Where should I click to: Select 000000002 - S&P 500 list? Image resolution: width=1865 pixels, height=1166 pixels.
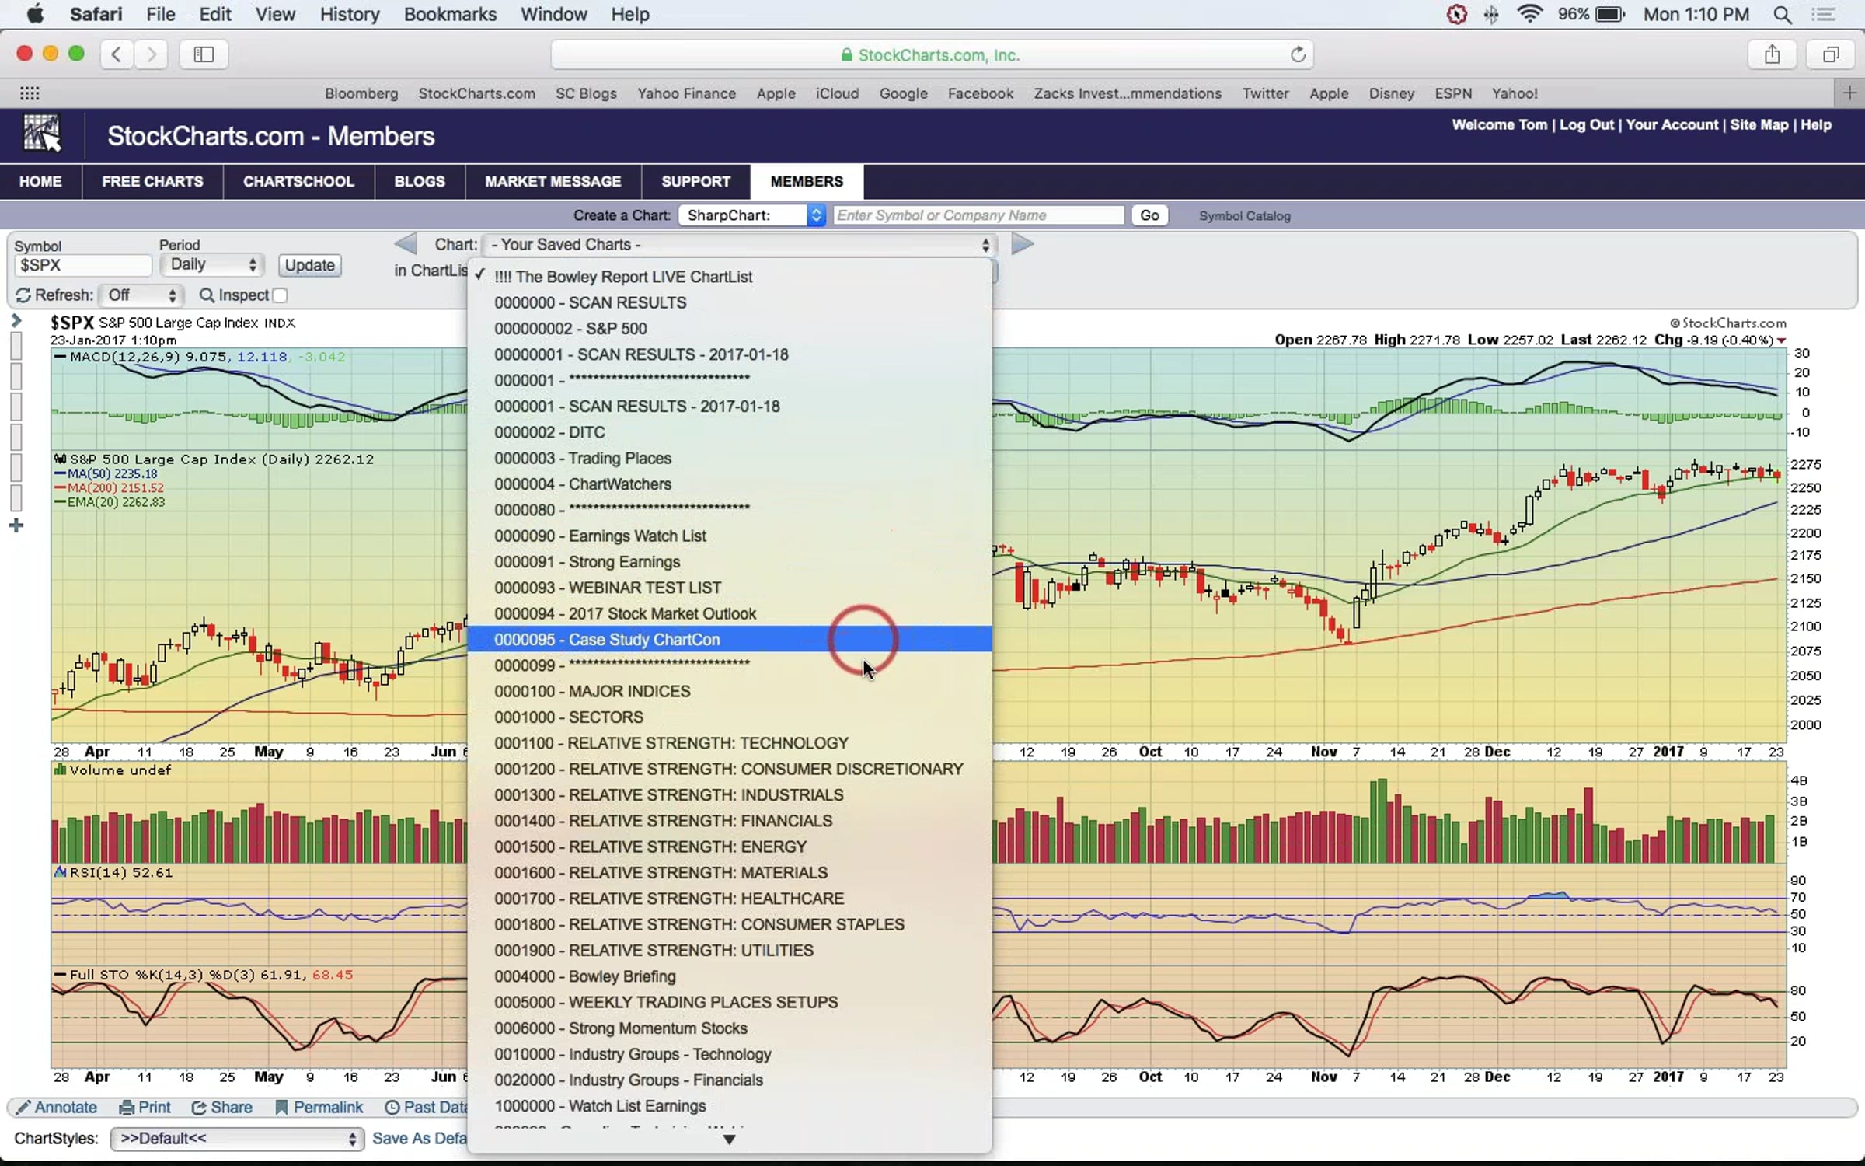729,328
